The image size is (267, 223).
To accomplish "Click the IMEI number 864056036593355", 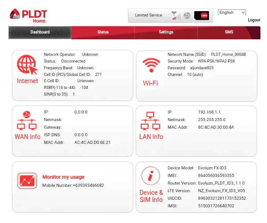I will point(216,176).
